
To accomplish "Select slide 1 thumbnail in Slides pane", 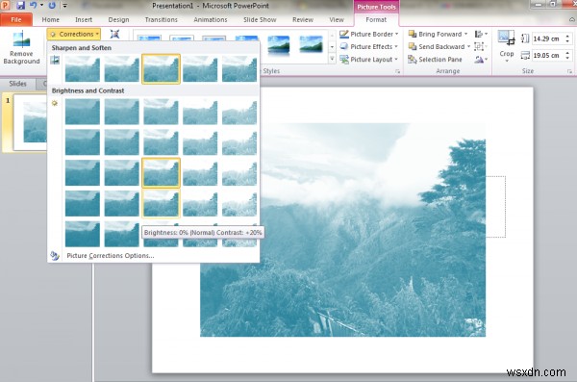I will (31, 122).
